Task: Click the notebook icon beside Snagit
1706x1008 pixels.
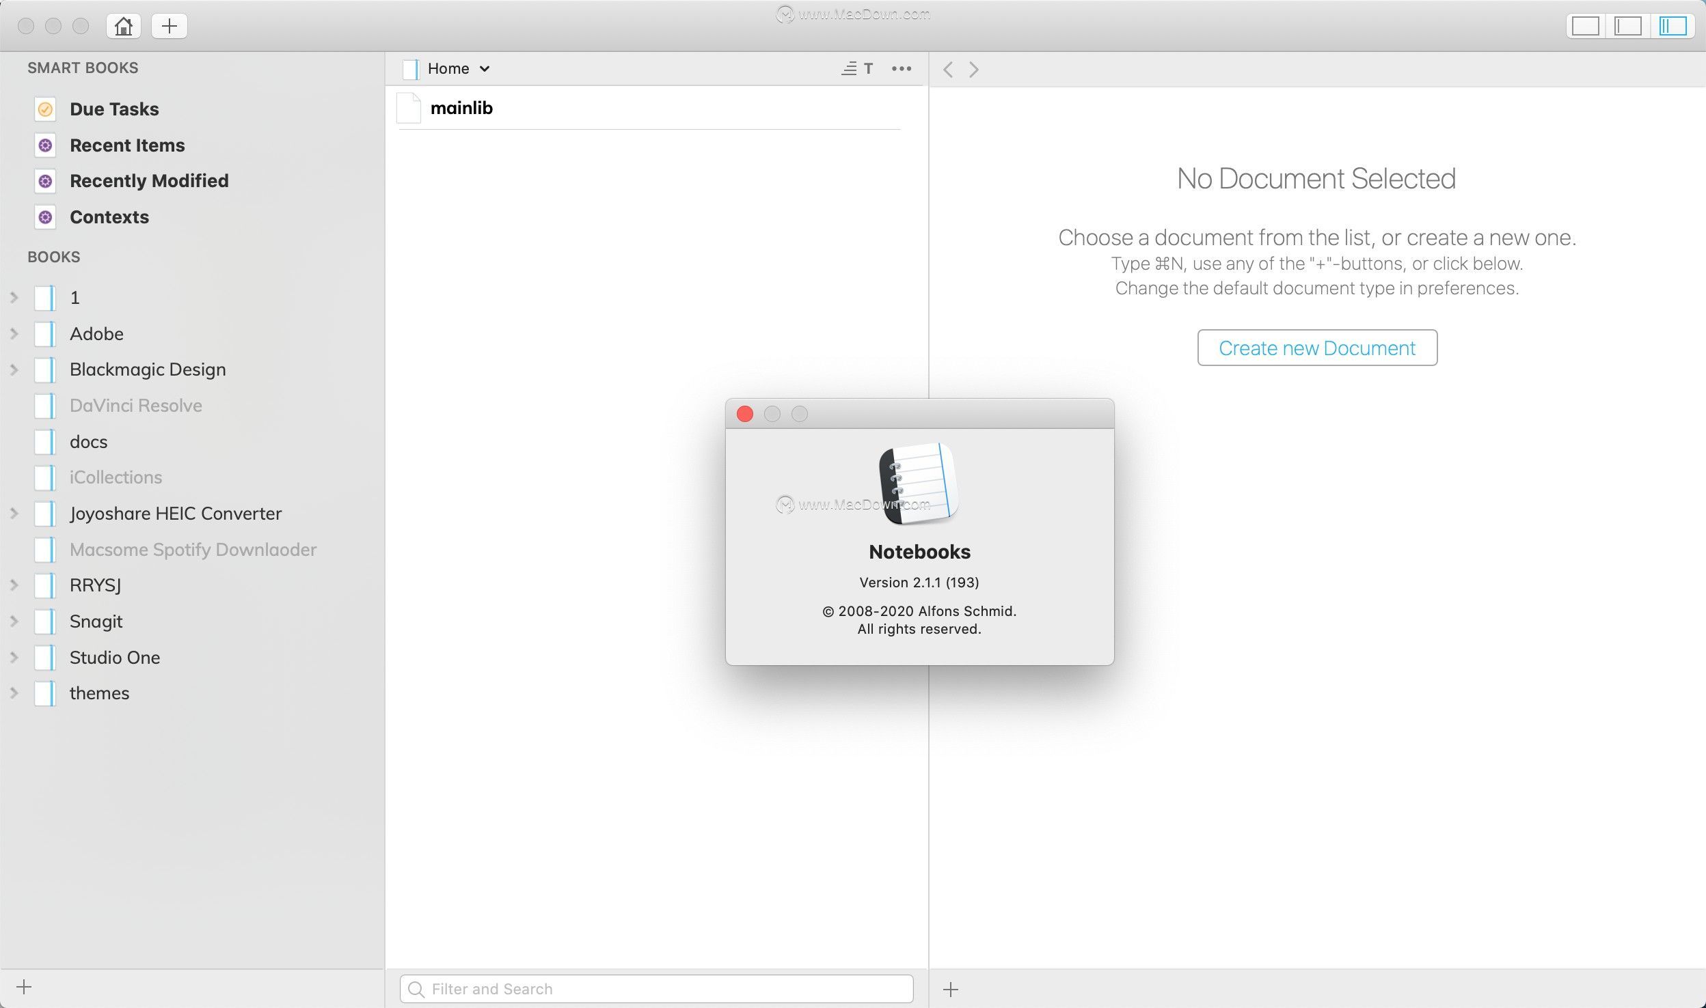Action: click(45, 621)
